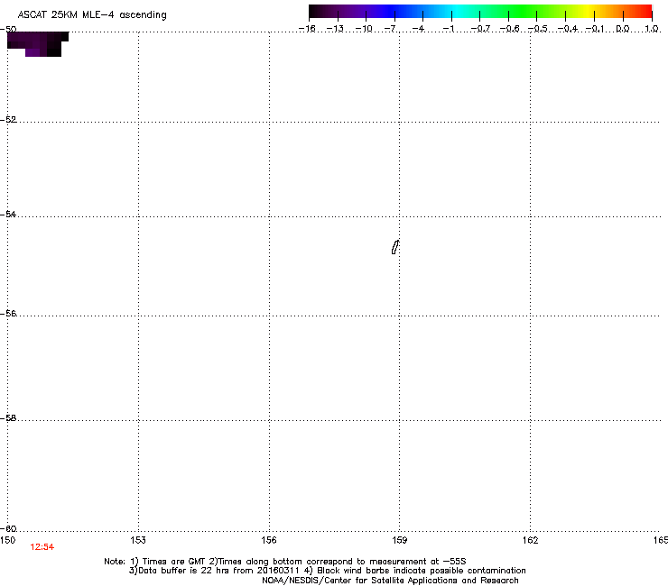Click the longitude label 150

7,540
